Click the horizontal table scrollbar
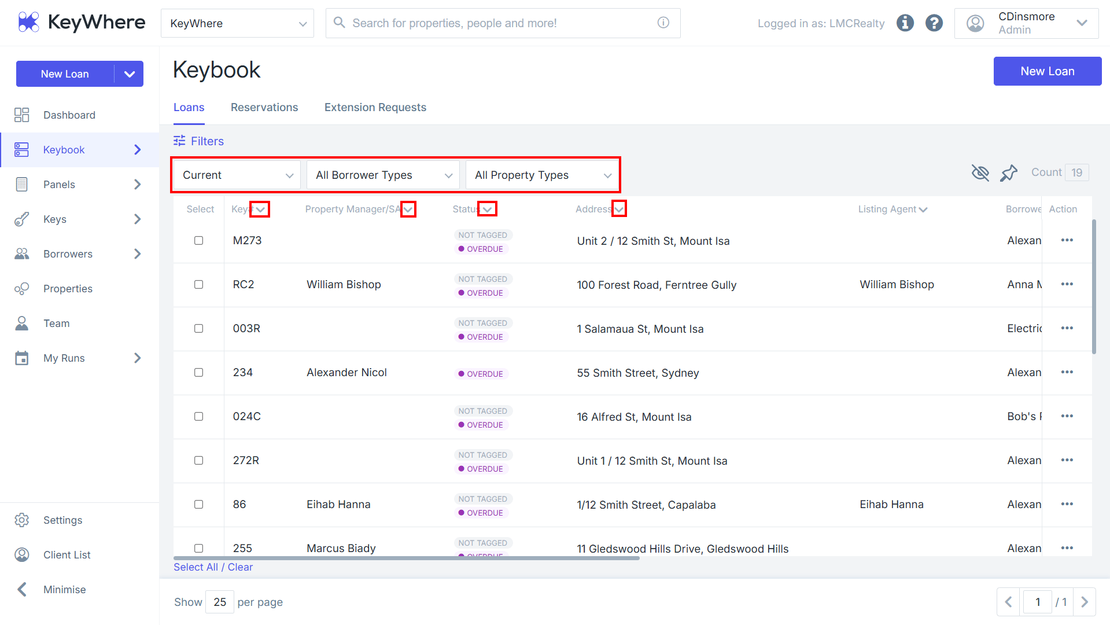The width and height of the screenshot is (1110, 625). pos(407,558)
